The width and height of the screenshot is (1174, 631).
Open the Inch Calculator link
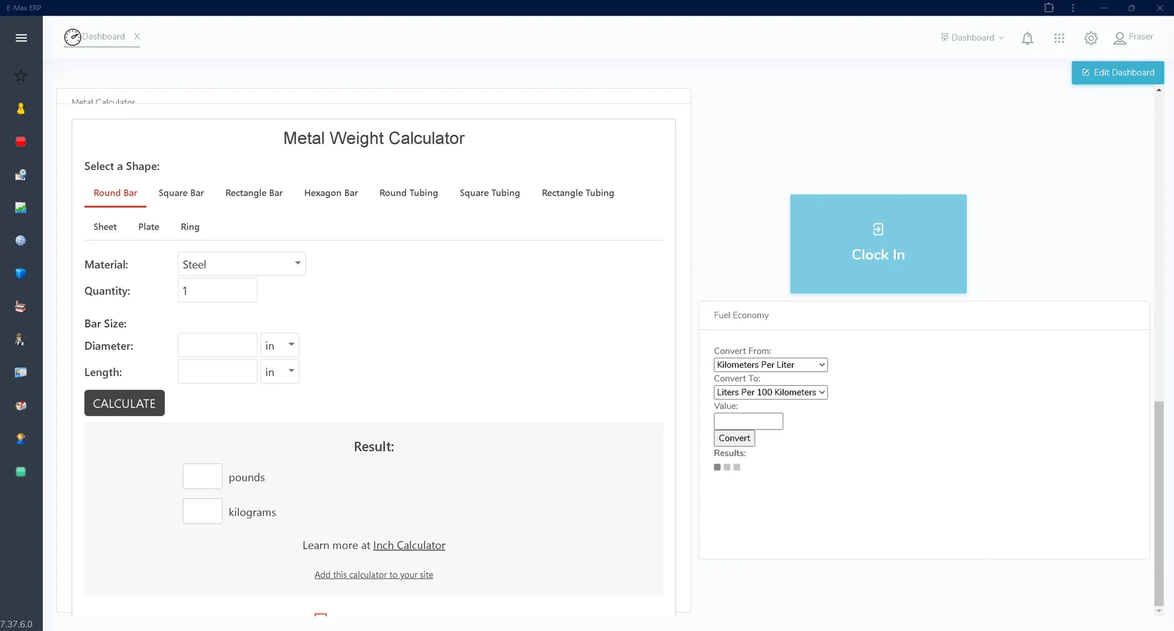pyautogui.click(x=409, y=546)
